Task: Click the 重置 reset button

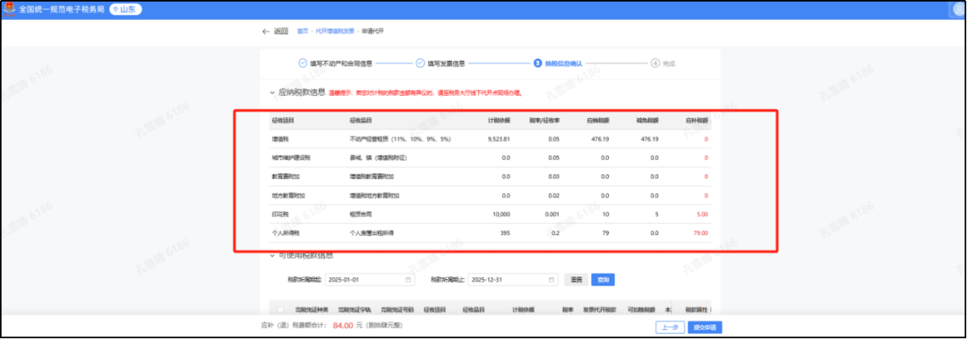Action: 576,280
